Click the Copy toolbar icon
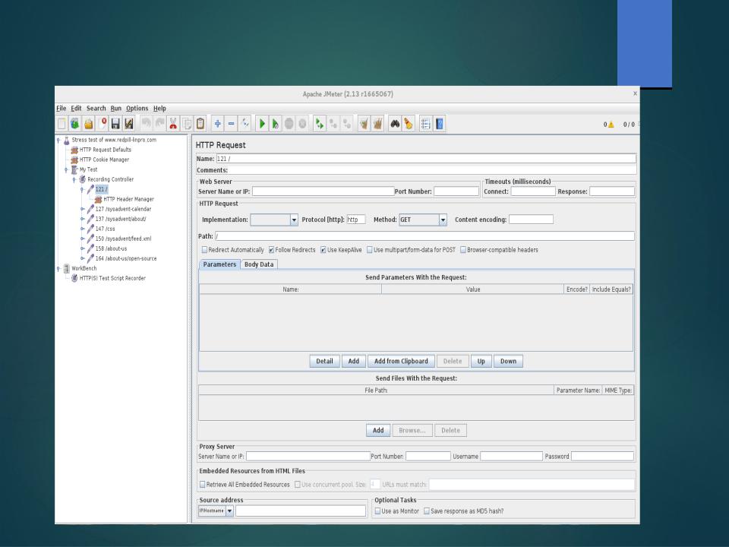 (187, 124)
